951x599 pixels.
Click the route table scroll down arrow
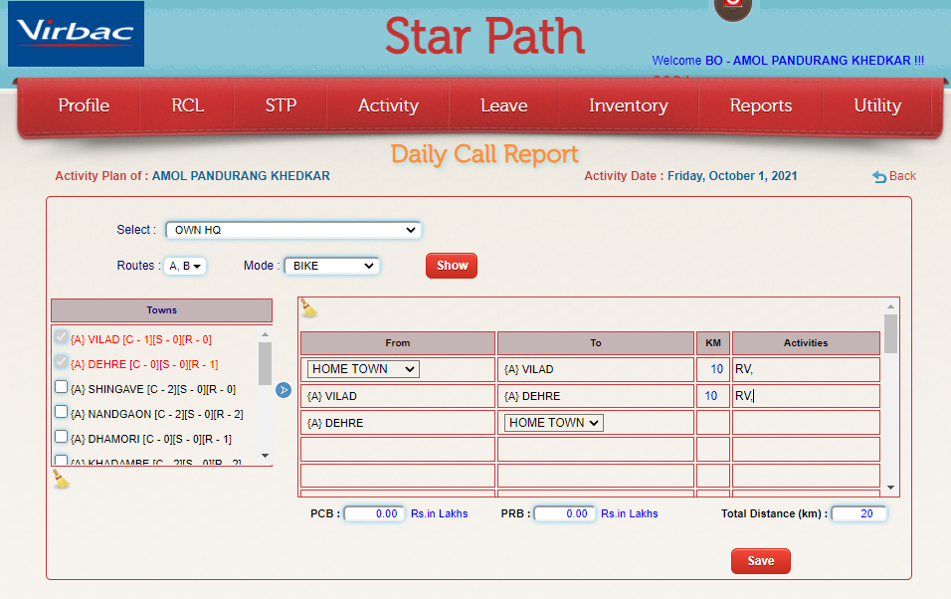(890, 488)
